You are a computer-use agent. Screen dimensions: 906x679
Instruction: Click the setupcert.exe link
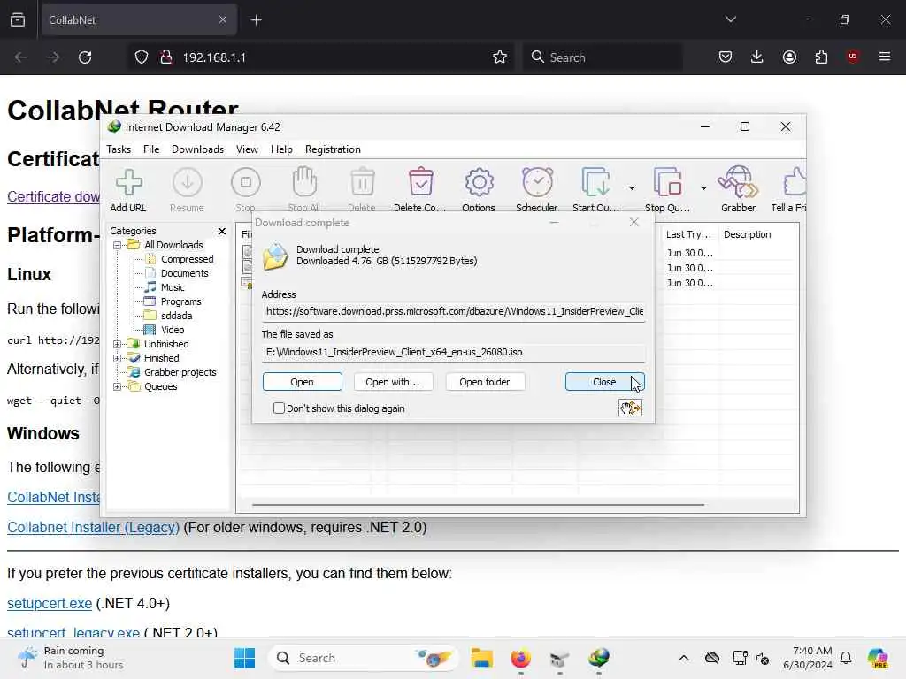click(50, 603)
